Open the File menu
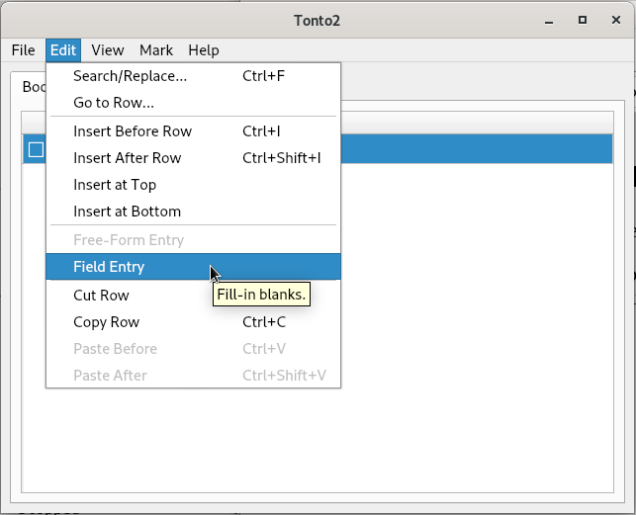This screenshot has width=636, height=515. (23, 50)
